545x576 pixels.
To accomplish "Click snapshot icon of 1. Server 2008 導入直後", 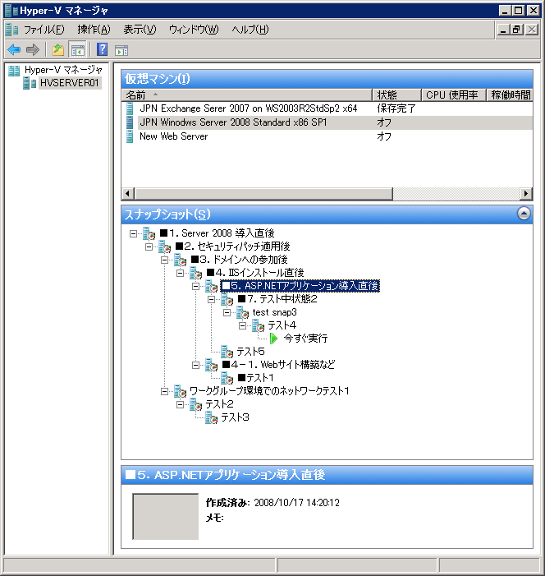I will tap(149, 233).
